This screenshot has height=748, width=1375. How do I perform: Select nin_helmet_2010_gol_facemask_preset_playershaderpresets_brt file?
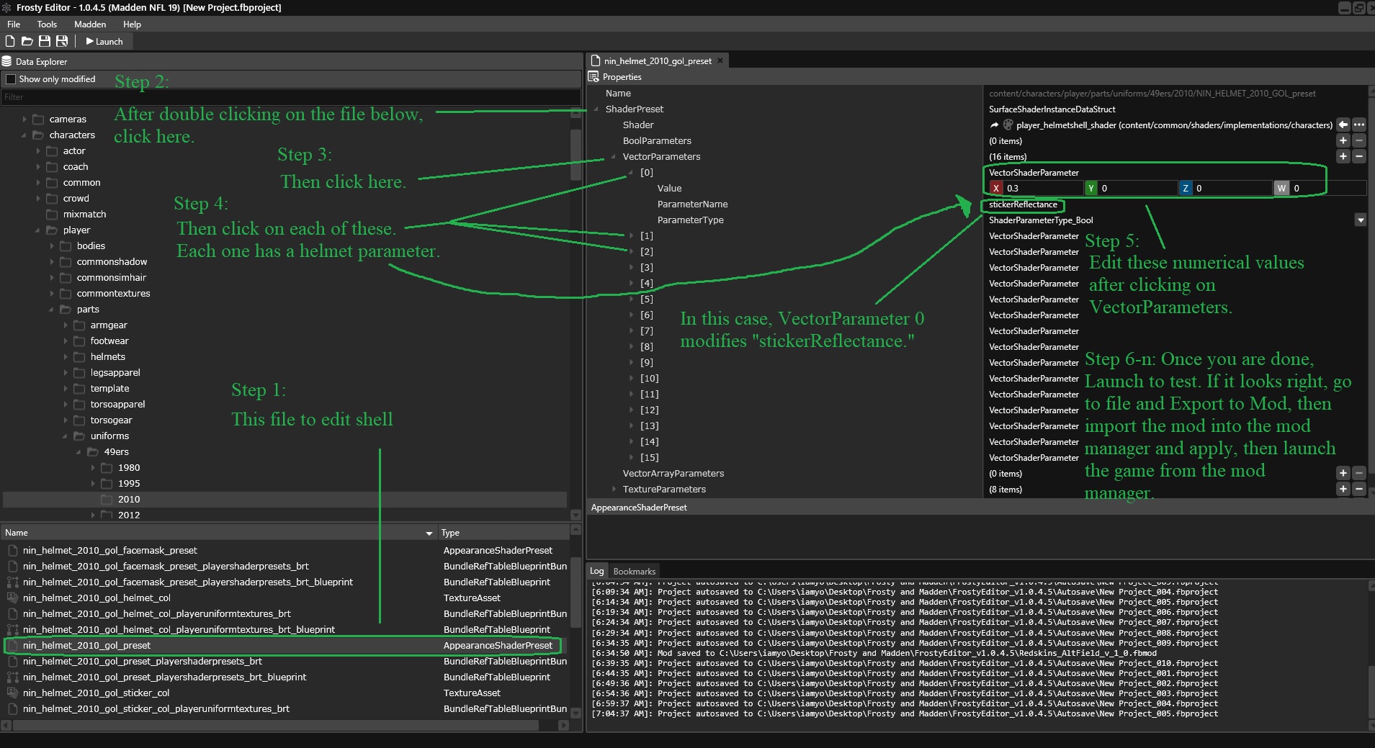point(166,566)
